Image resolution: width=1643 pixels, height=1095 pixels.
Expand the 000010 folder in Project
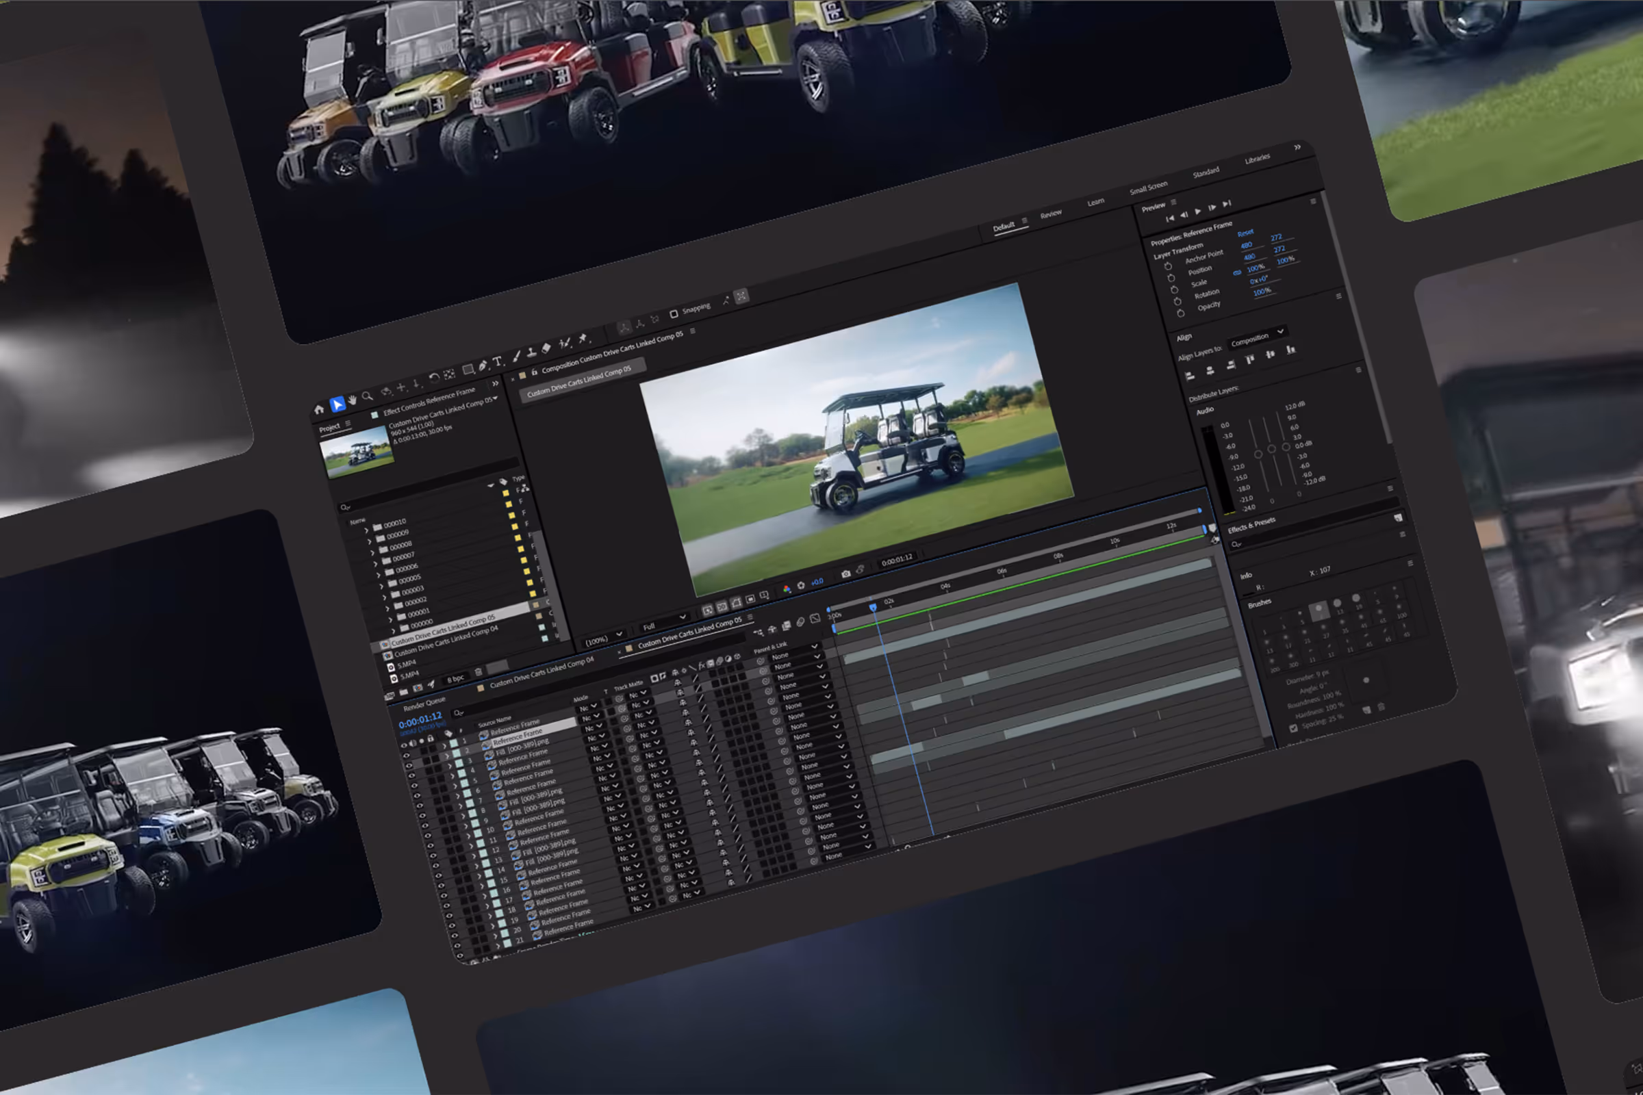point(366,531)
